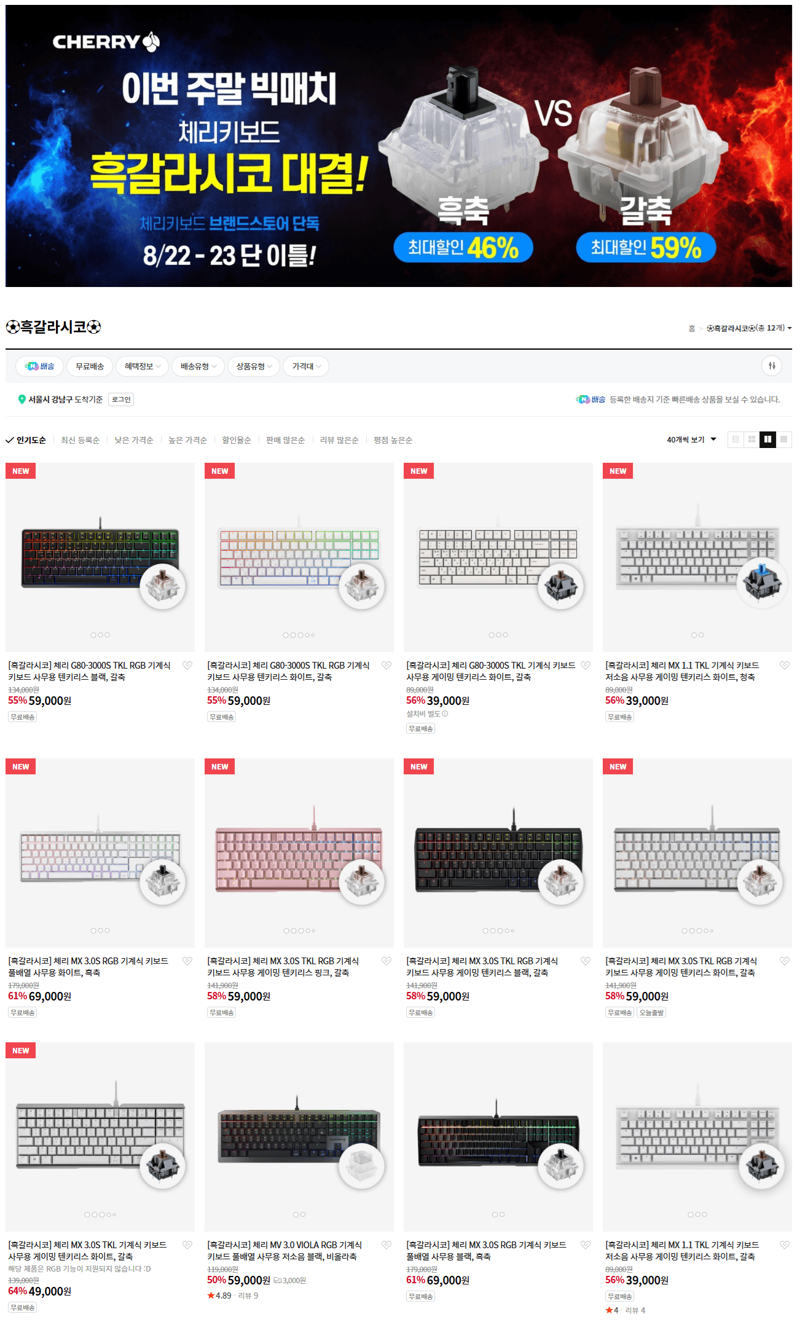800x1341 pixels.
Task: Open the pink MX 3.0S TKL keyboard image
Action: (299, 853)
